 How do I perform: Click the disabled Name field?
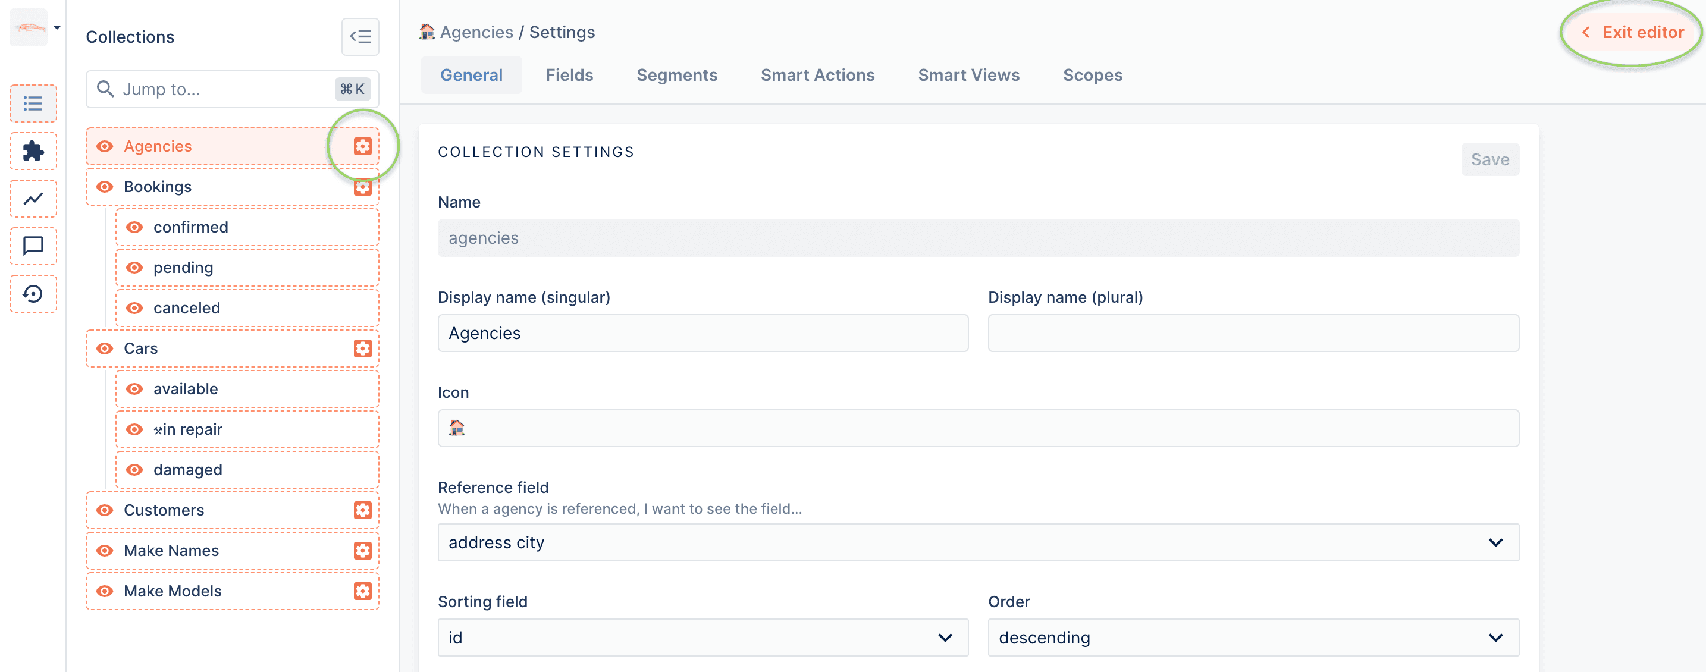coord(978,238)
